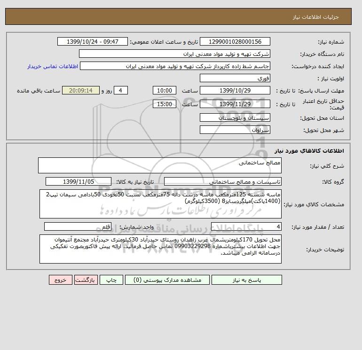The height and width of the screenshot is (350, 362).
Task: Click the validity time field 15:00
Action: pyautogui.click(x=165, y=104)
